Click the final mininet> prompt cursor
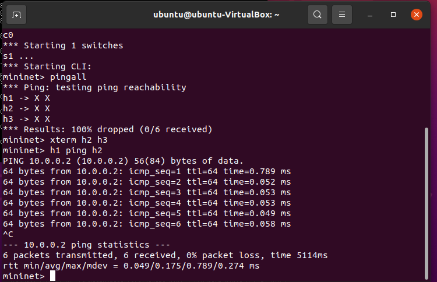The image size is (437, 282). point(52,276)
